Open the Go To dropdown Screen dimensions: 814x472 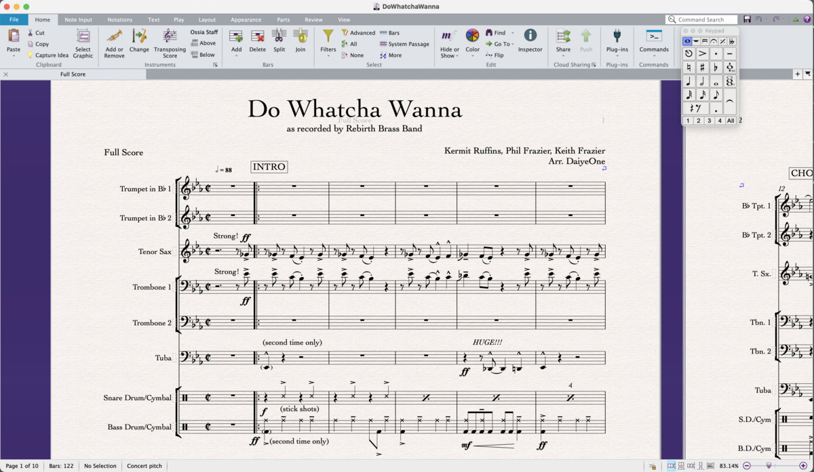[500, 44]
